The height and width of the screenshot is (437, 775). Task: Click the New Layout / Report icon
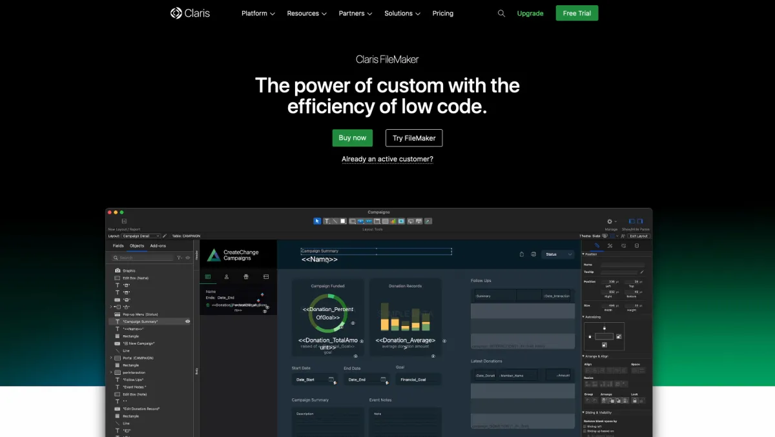[x=124, y=221]
